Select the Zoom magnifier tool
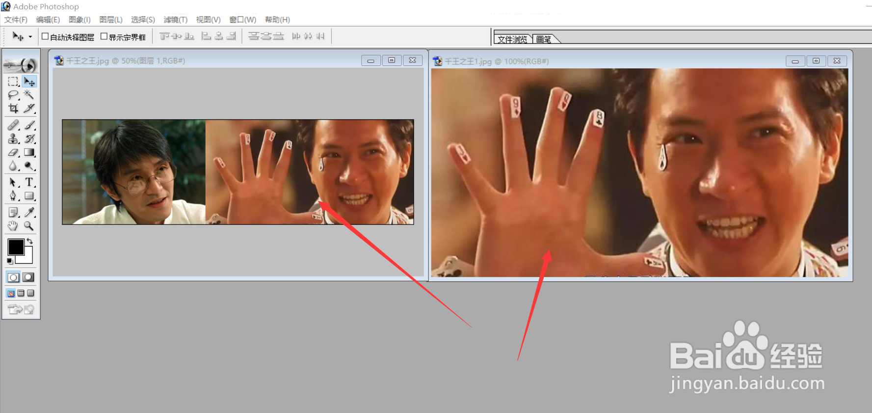 pyautogui.click(x=29, y=226)
